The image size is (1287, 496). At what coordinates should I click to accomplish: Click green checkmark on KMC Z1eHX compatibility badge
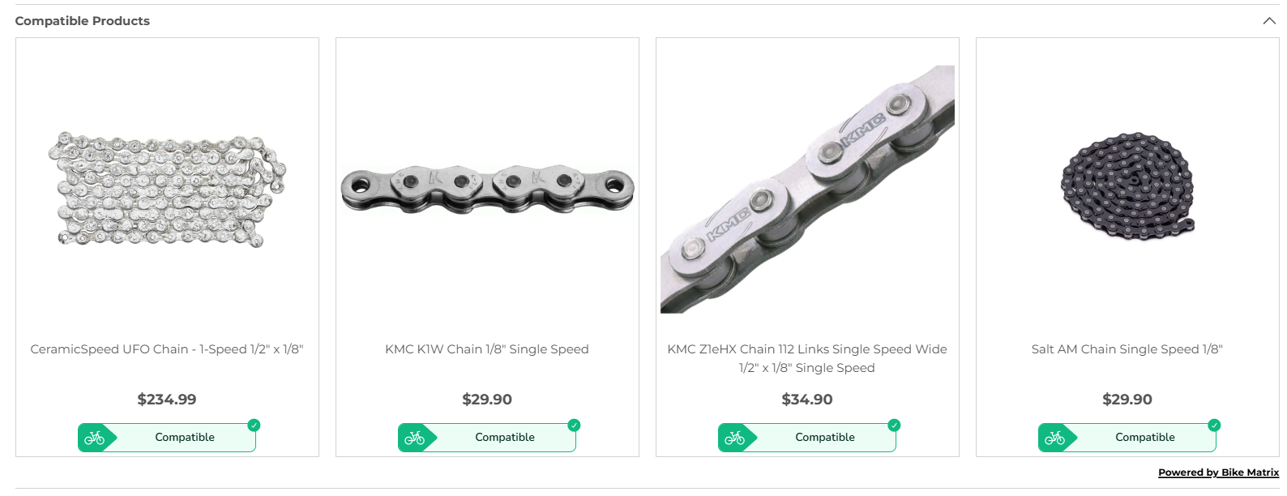point(894,425)
